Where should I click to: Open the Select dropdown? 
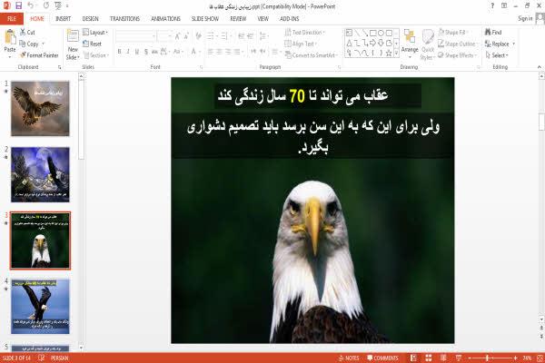497,55
